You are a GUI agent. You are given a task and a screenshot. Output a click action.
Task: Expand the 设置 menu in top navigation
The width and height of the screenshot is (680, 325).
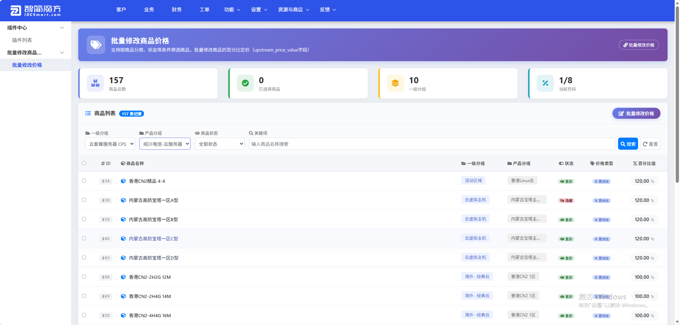click(x=259, y=10)
